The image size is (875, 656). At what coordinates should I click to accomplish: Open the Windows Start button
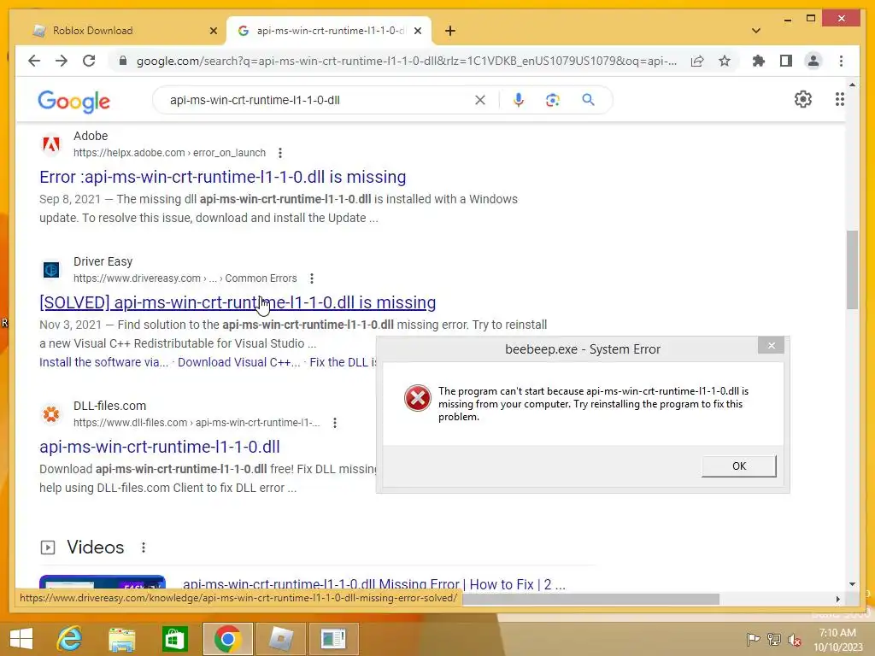point(21,639)
